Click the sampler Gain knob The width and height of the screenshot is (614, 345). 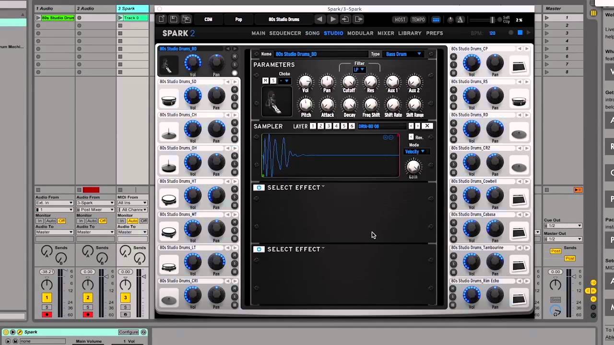coord(413,167)
